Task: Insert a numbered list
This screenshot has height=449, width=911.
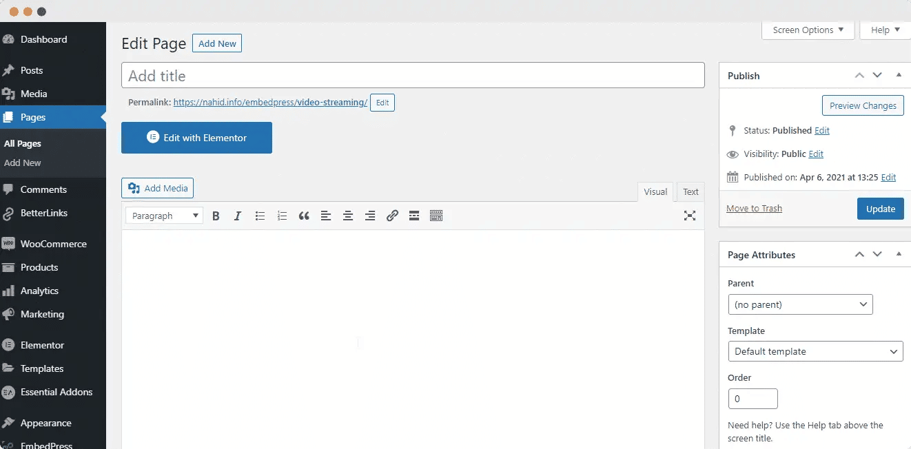Action: pyautogui.click(x=282, y=216)
